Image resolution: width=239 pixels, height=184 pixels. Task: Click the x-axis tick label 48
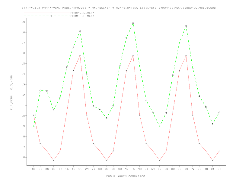click(140, 169)
